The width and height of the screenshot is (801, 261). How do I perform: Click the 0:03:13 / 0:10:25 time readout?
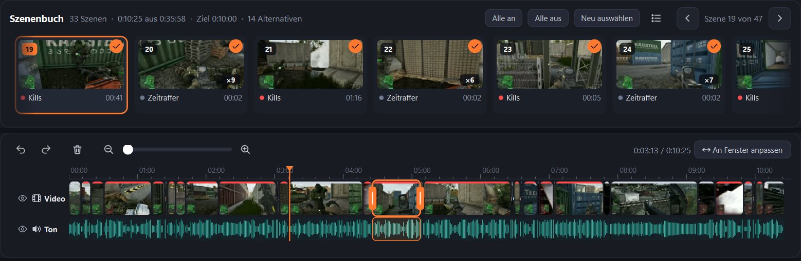click(x=662, y=150)
